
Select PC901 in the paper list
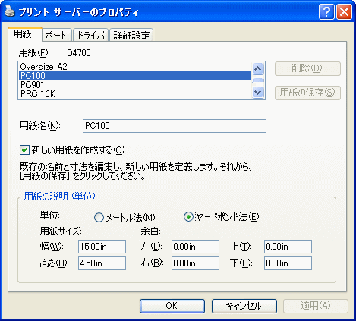(x=135, y=85)
